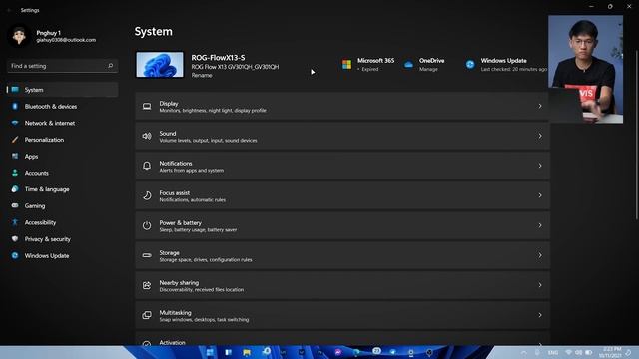
Task: Open the Windows Update status tile
Action: [x=506, y=64]
